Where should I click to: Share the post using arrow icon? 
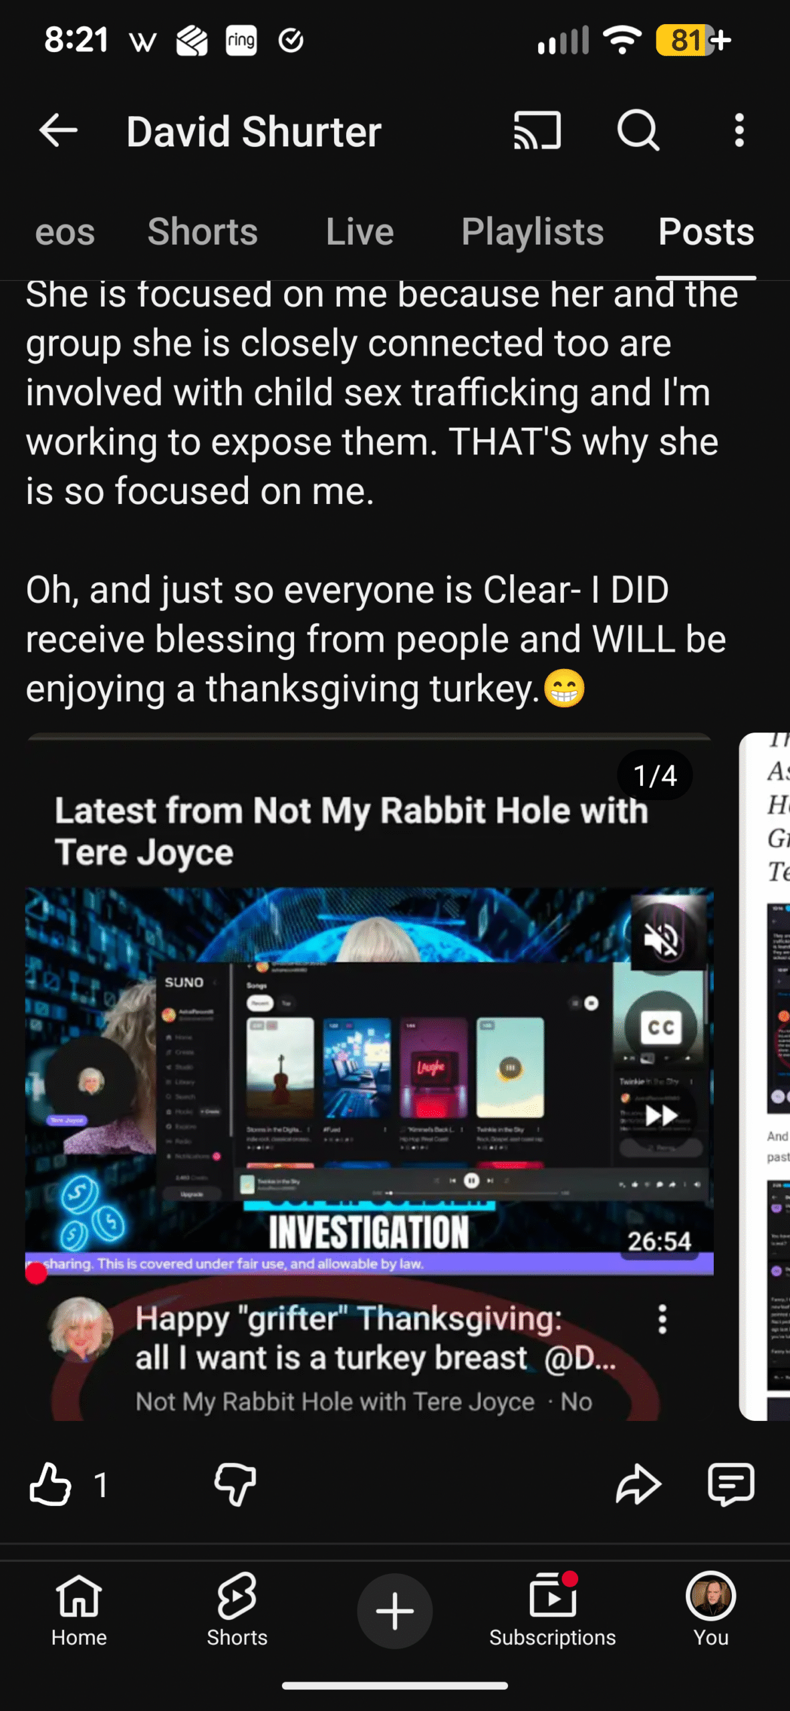tap(638, 1484)
